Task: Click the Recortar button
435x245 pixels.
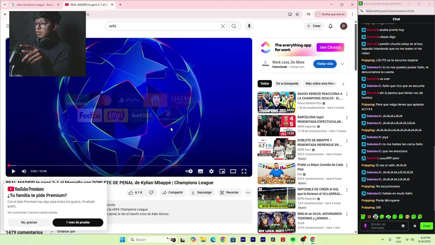Action: click(229, 193)
